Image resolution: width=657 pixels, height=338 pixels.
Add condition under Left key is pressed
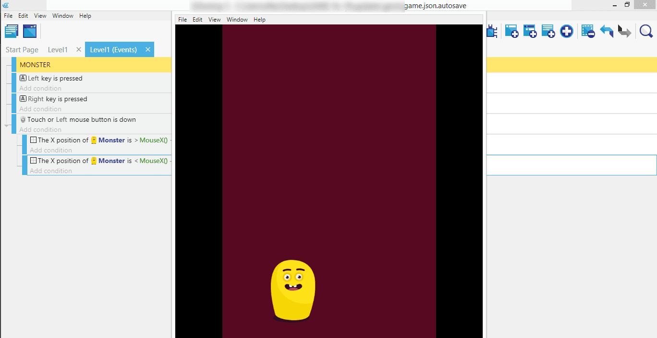pos(40,88)
